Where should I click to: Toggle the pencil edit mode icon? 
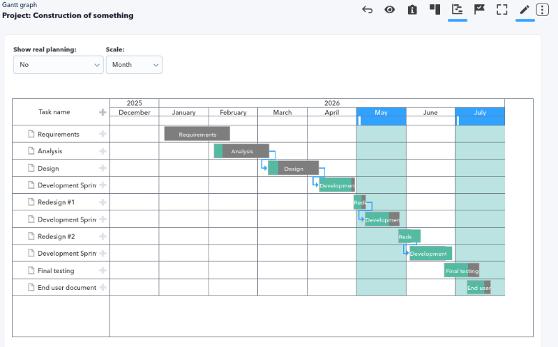525,10
